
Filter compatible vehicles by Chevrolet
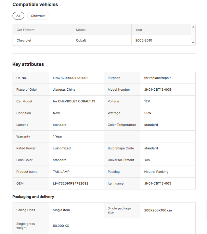click(x=38, y=16)
